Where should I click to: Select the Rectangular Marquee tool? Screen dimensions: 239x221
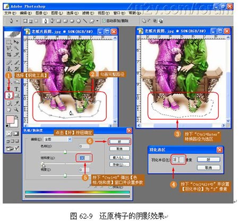point(9,42)
